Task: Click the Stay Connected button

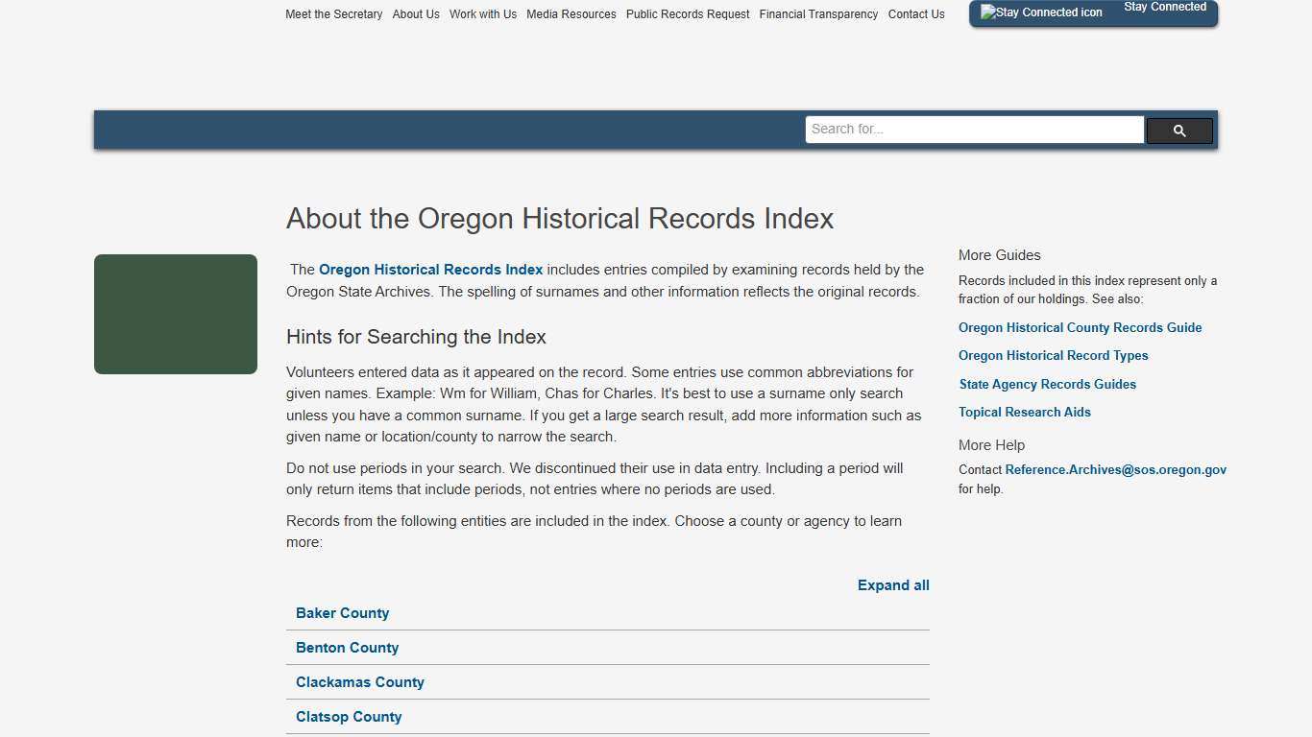Action: pos(1164,7)
